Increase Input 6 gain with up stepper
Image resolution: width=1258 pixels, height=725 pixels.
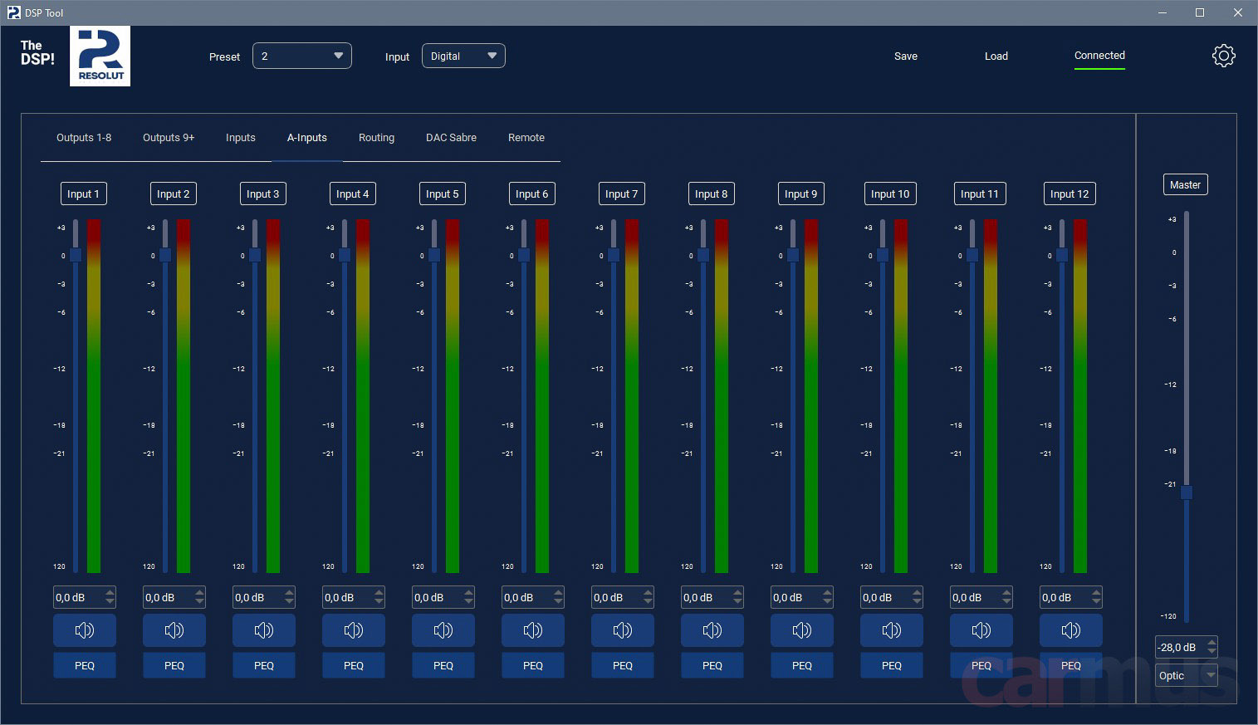[x=559, y=593]
